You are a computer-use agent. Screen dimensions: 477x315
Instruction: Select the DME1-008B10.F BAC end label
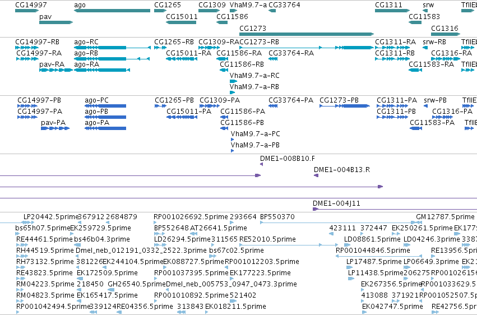(x=288, y=159)
